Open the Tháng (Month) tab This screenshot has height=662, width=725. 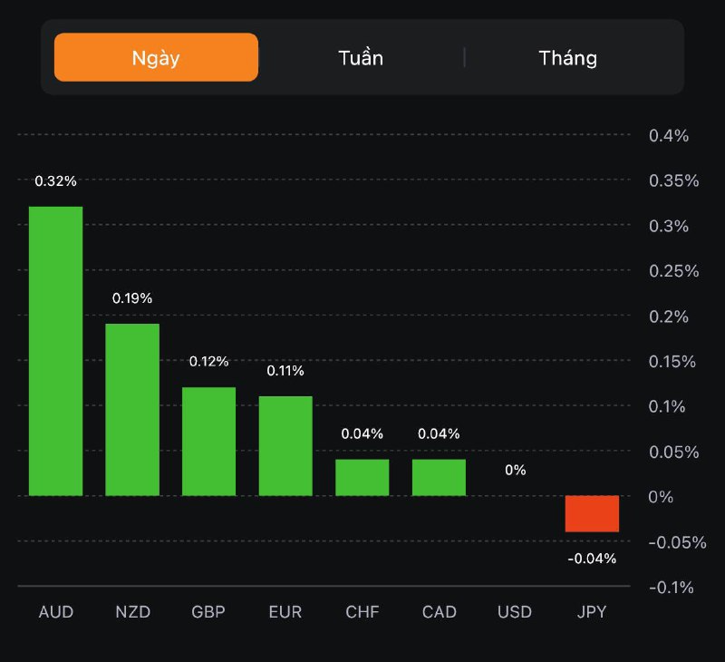pos(568,58)
